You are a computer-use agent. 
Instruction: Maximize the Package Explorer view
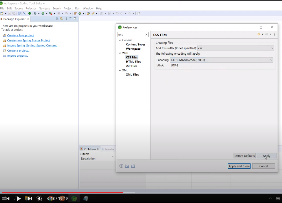click(75, 18)
